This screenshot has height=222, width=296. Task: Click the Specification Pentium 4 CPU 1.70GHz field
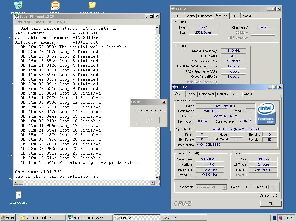pyautogui.click(x=237, y=129)
